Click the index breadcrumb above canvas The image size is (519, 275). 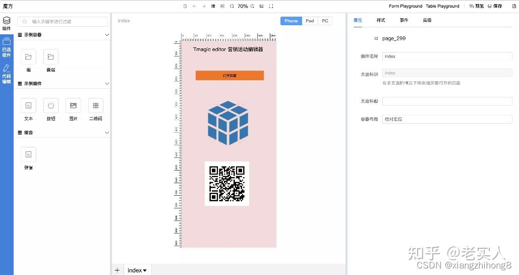(x=124, y=21)
